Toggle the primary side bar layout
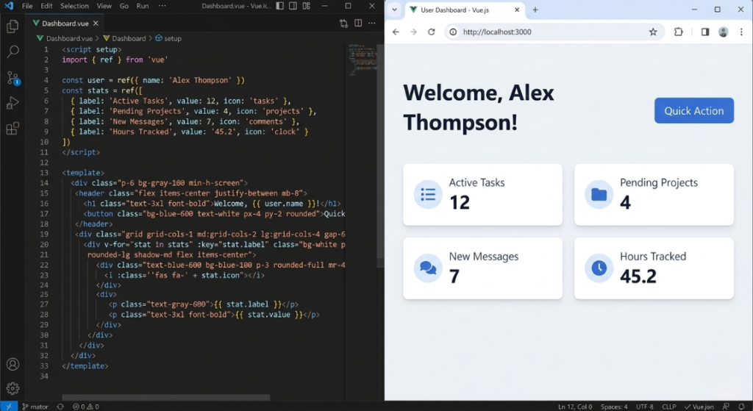This screenshot has width=753, height=411. 279,6
